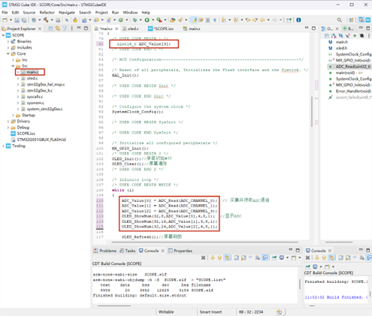Screen dimensions: 372x316
Task: Switch to the SCOPE.ioc editor tab
Action: [161, 29]
